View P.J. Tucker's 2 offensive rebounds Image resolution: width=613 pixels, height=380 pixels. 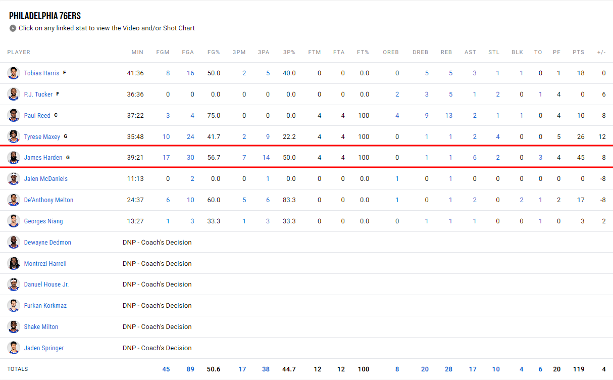point(397,94)
